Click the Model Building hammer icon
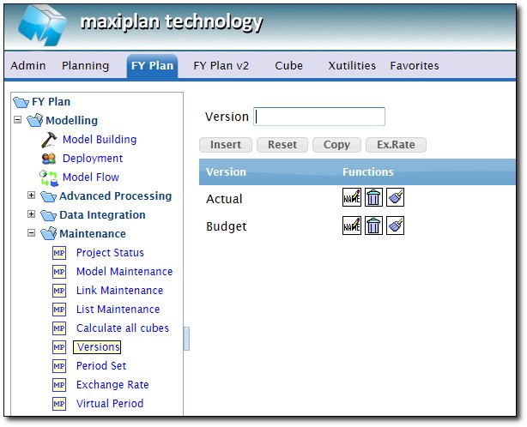Image resolution: width=527 pixels, height=427 pixels. tap(48, 140)
